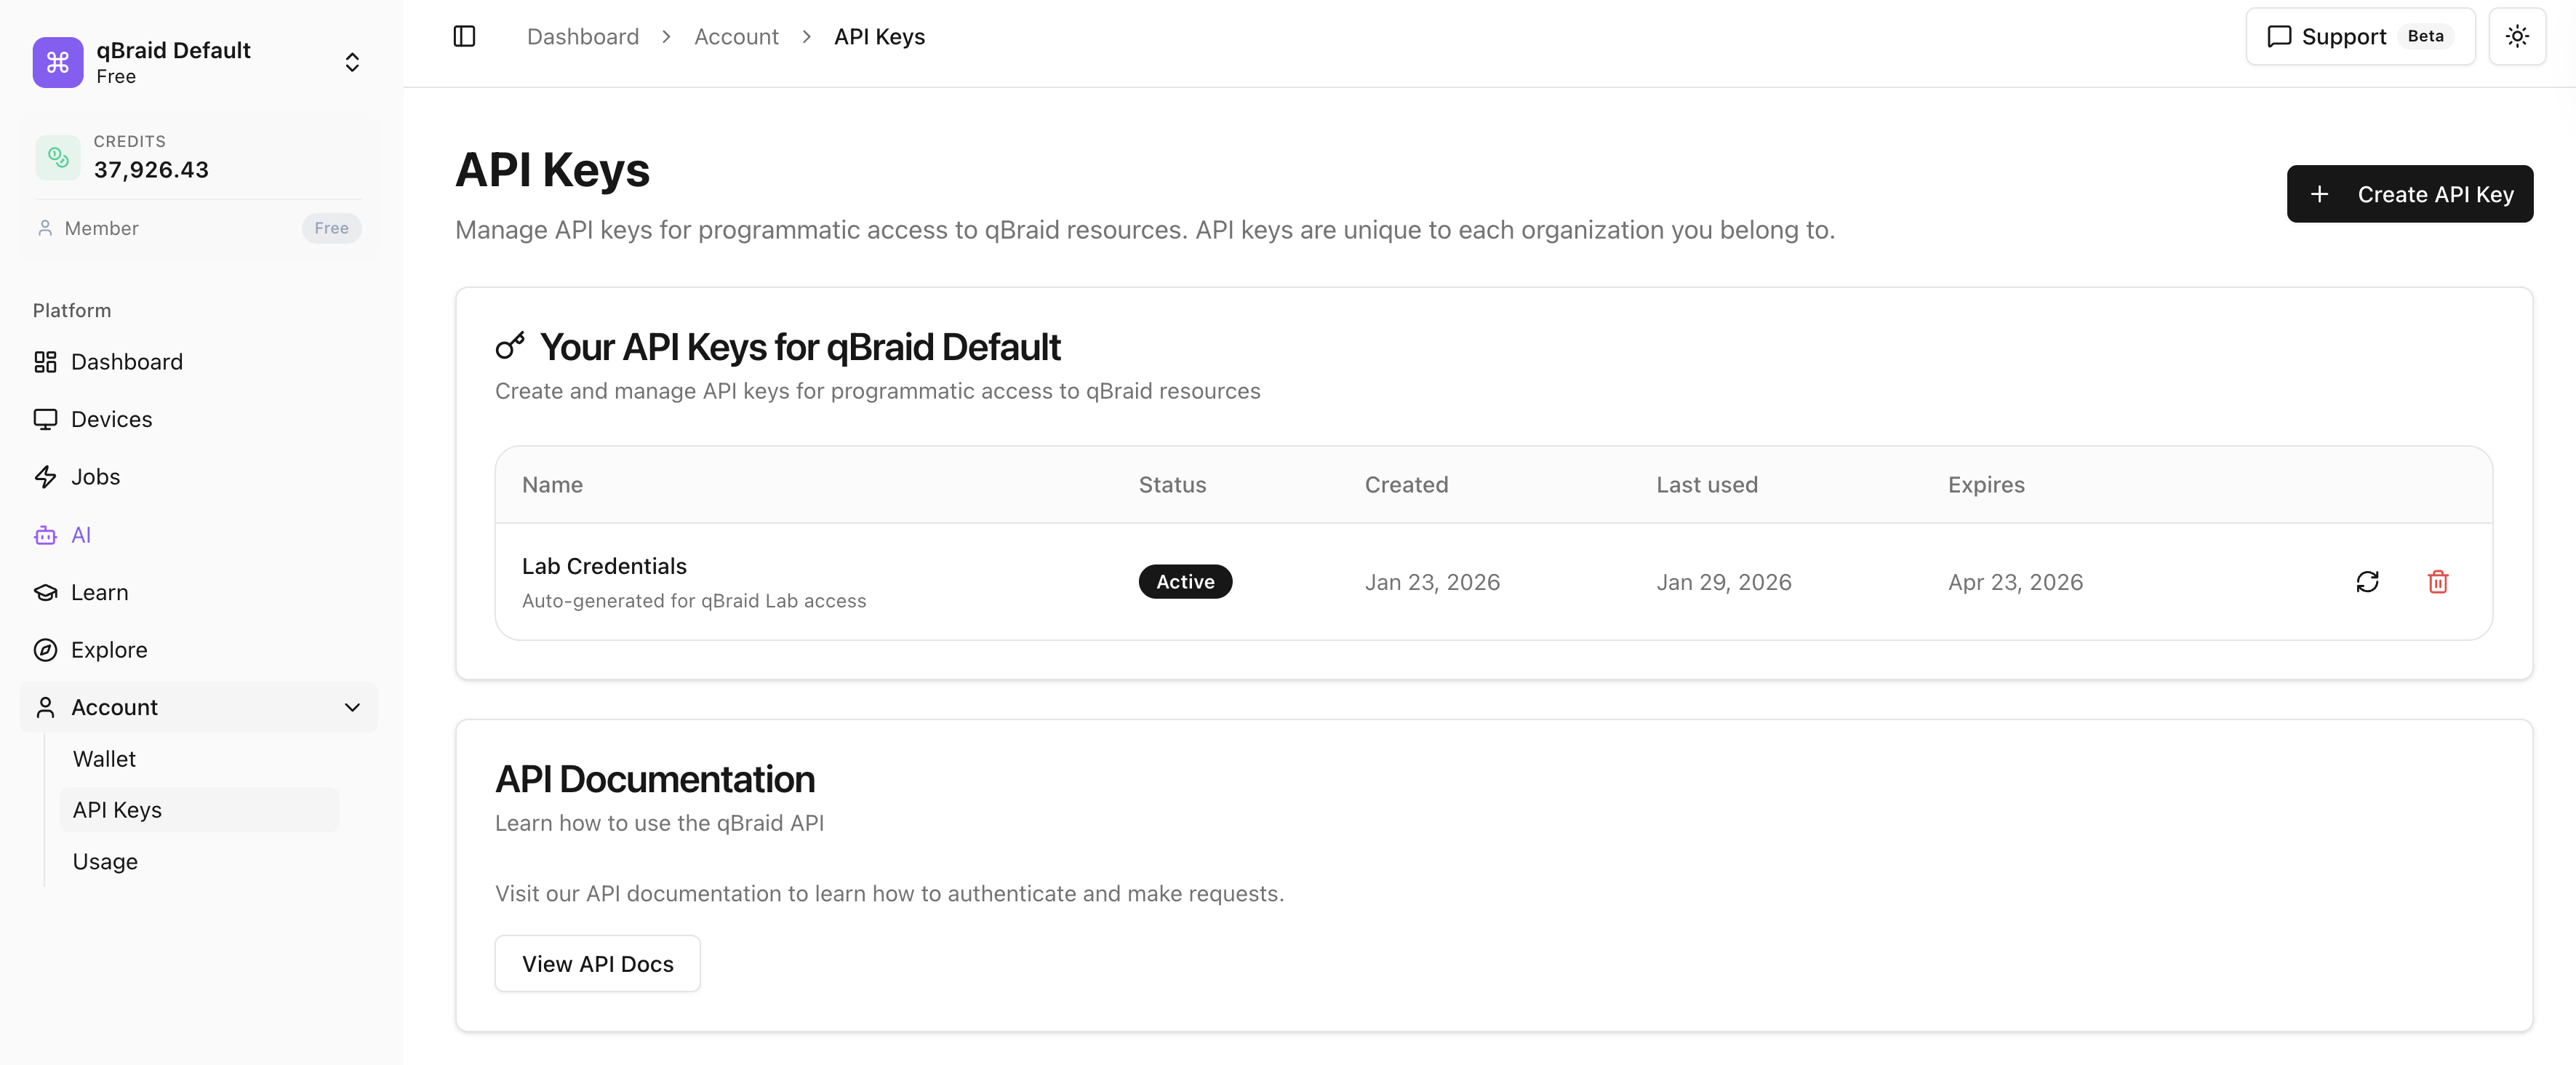Open Learn via the graduation cap icon
The image size is (2576, 1065).
point(45,592)
